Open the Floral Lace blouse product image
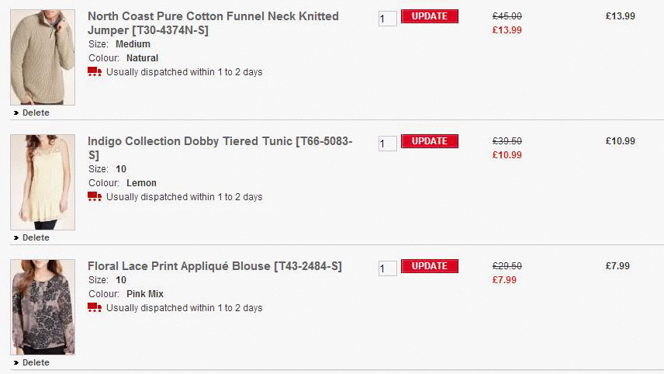The width and height of the screenshot is (664, 374). coord(43,306)
